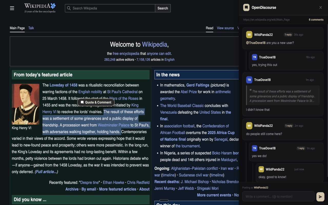
Task: Open the 'free encyclopedia' link
Action: (x=126, y=54)
